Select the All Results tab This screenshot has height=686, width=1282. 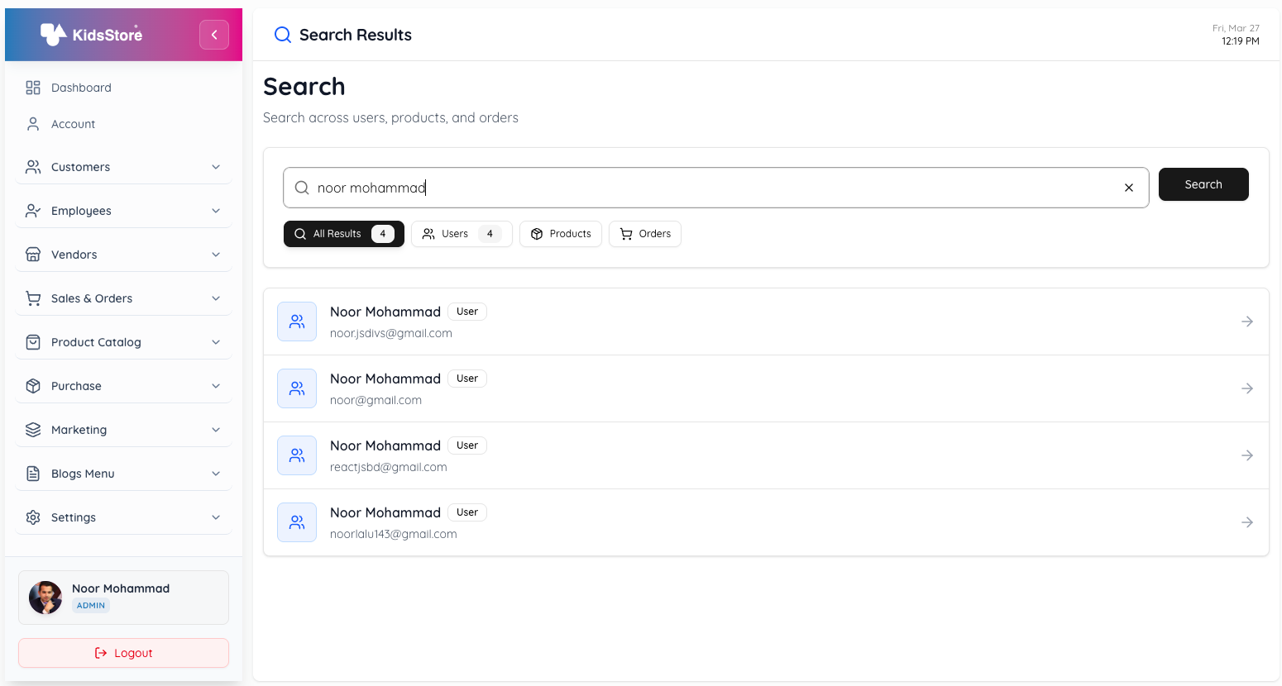343,234
